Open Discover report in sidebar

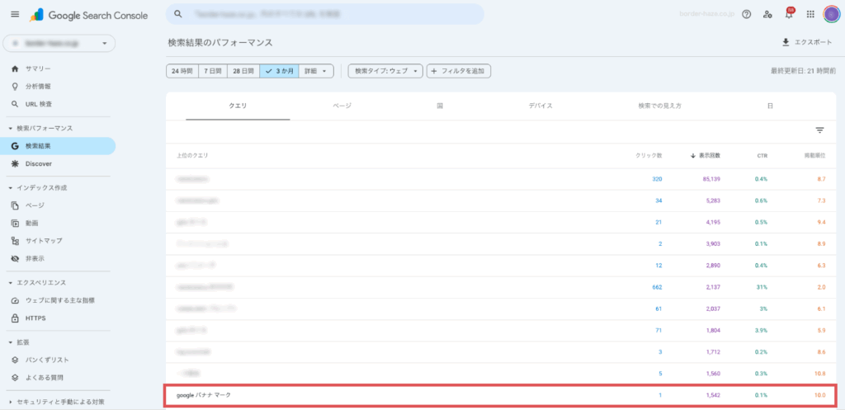[x=38, y=163]
